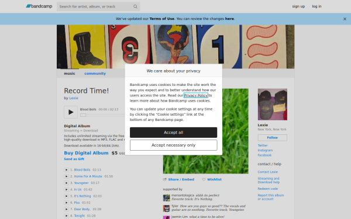Open the Terms of Use link
This screenshot has width=351, height=219.
click(x=162, y=19)
